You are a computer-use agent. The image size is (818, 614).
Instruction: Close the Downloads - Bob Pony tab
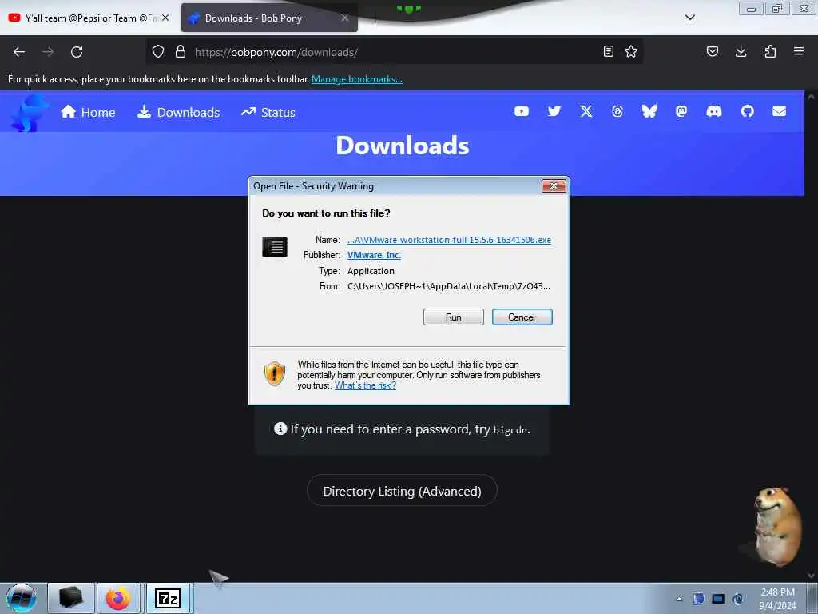(x=345, y=18)
